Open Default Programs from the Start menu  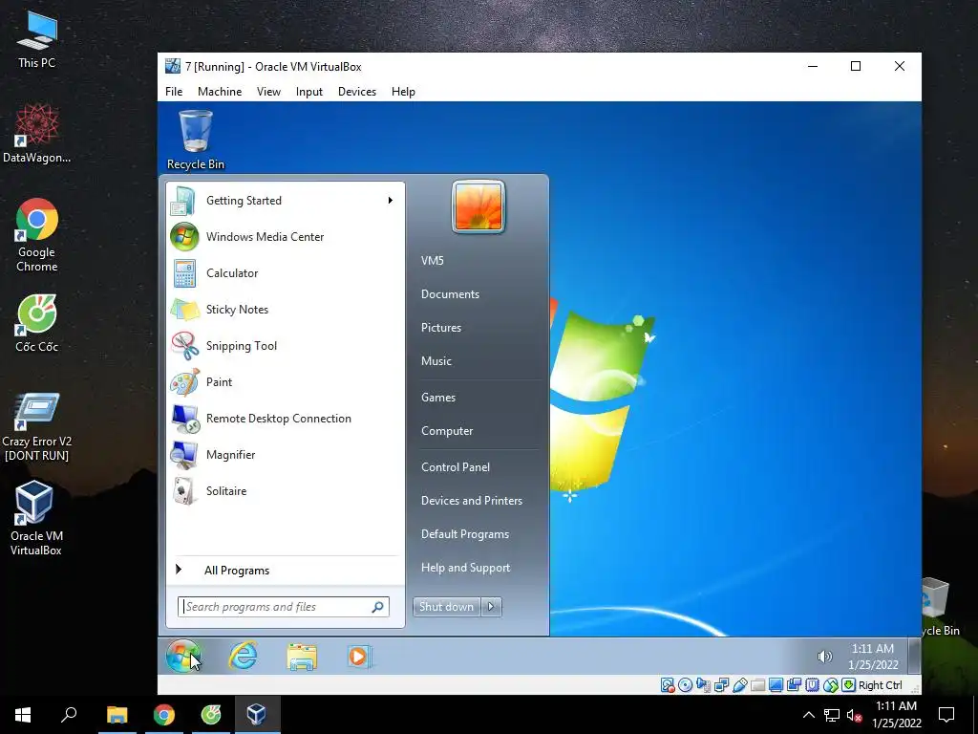[465, 534]
